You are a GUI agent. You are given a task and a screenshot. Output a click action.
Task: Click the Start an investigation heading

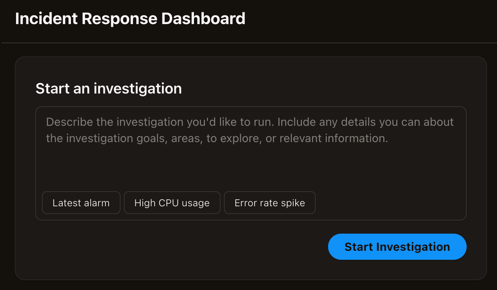coord(108,88)
